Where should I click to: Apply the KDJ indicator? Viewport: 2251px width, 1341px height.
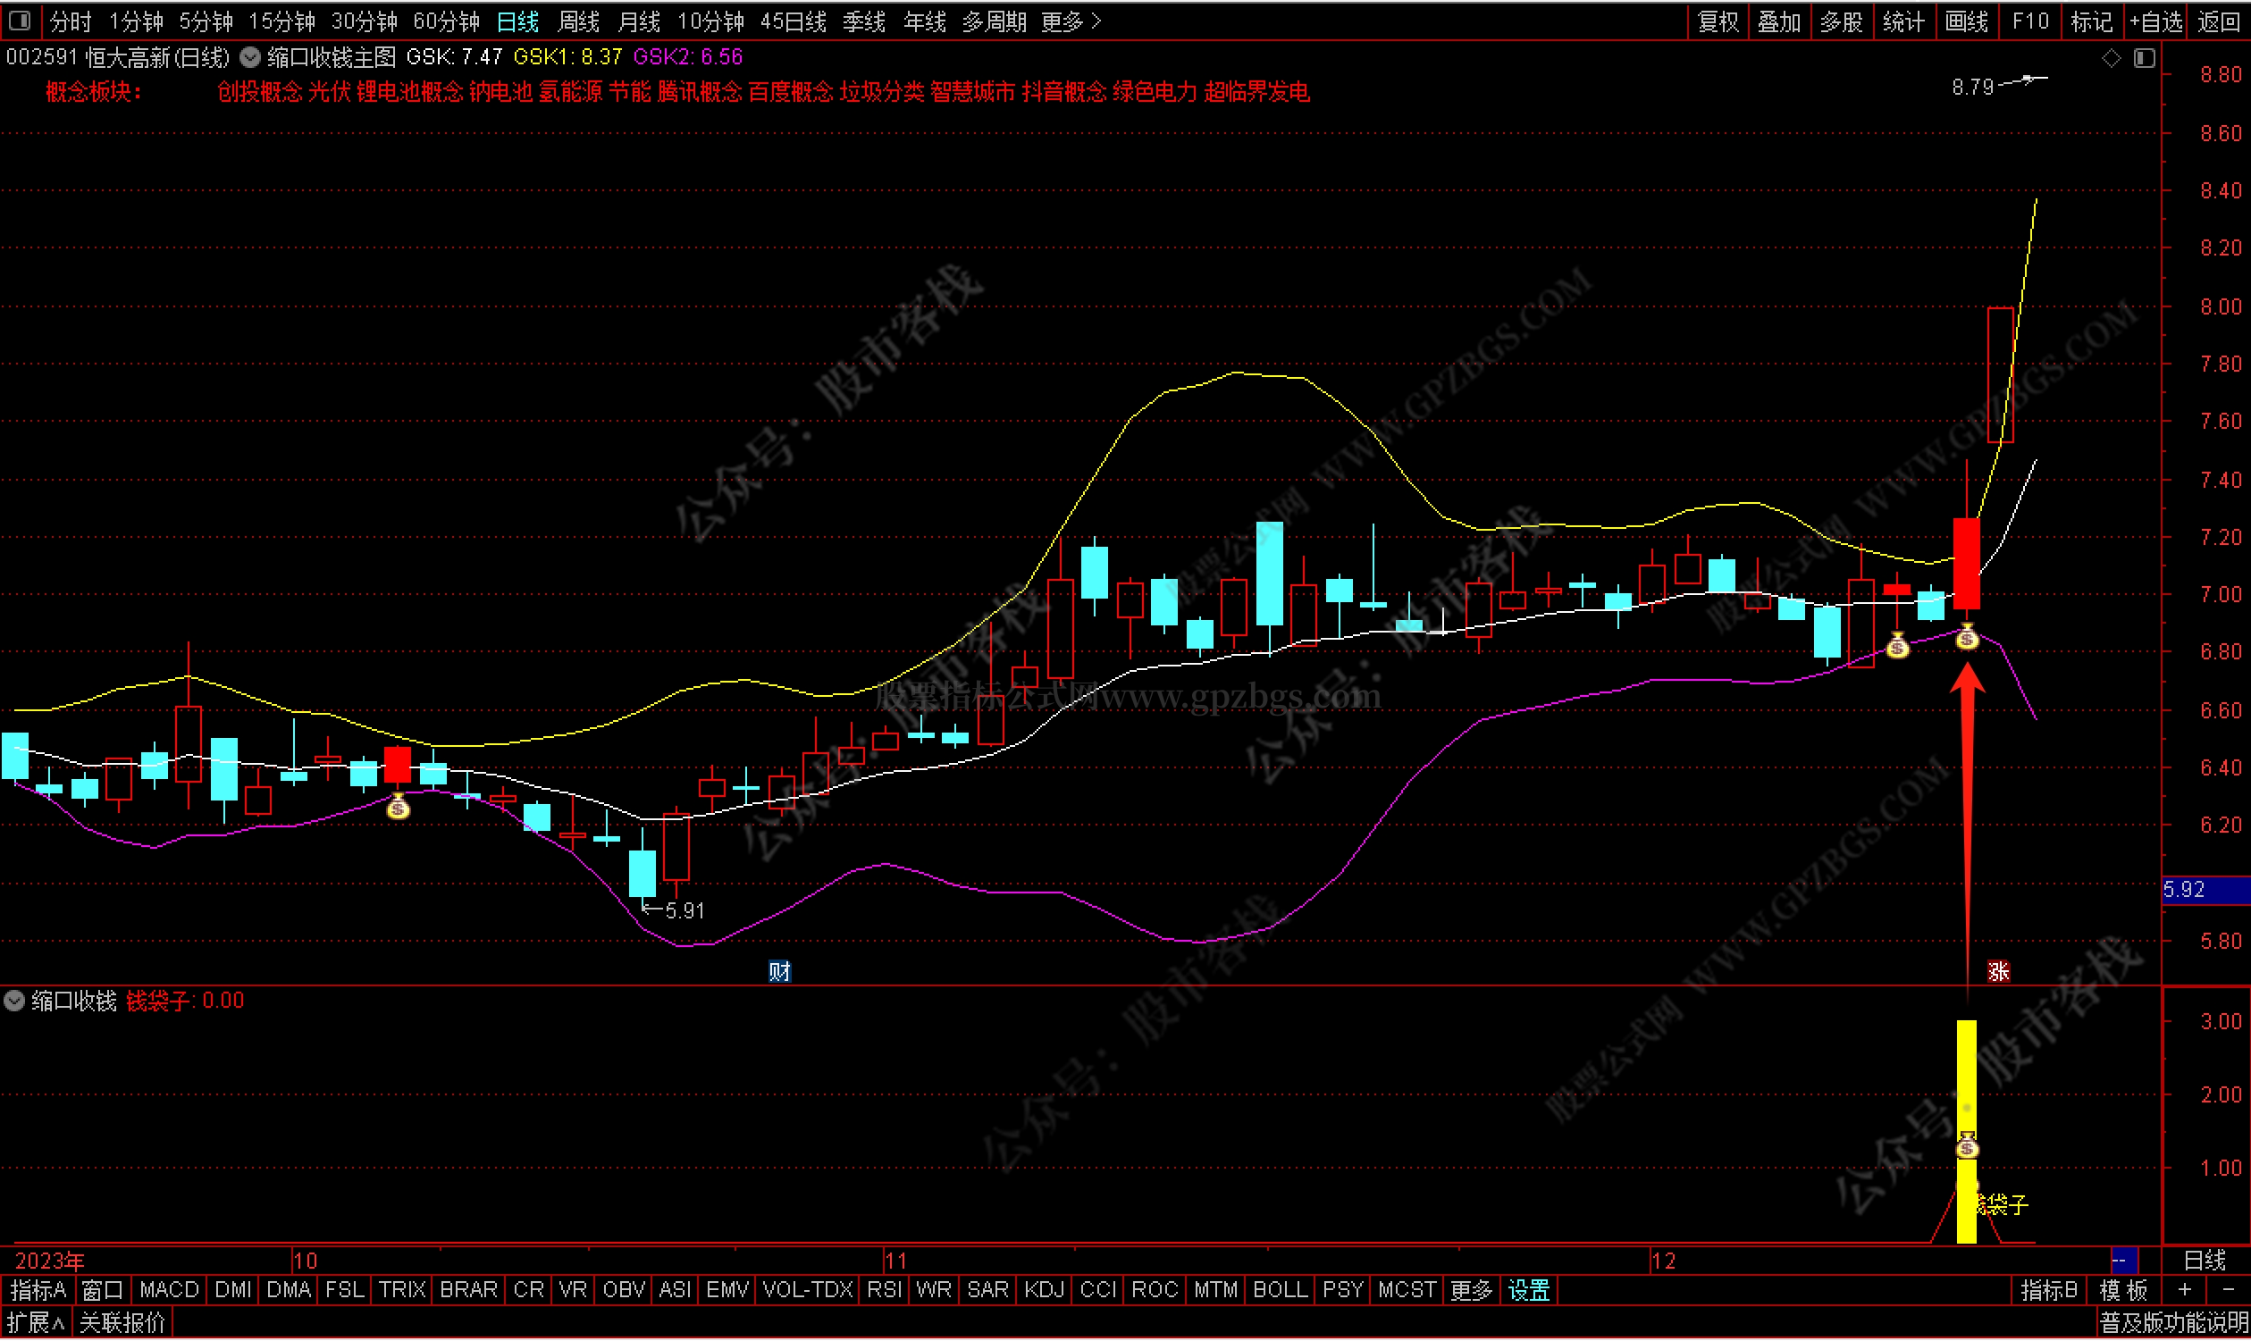pyautogui.click(x=1044, y=1291)
